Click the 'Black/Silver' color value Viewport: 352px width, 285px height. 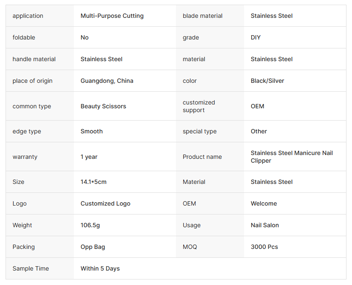[267, 81]
